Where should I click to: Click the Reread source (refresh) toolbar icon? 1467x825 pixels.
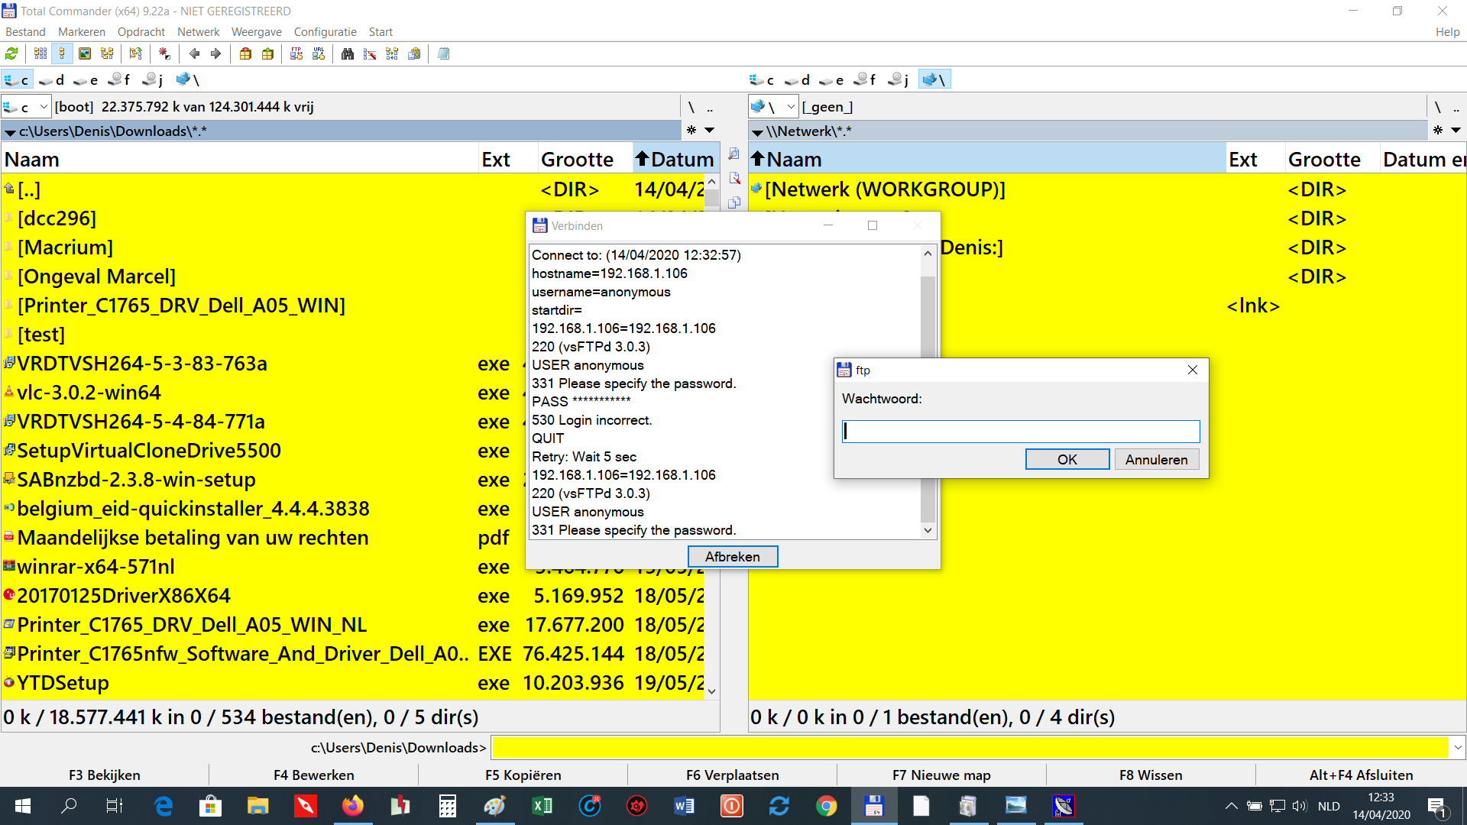(11, 53)
